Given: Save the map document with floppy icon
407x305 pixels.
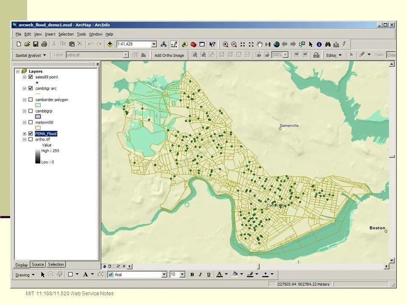Looking at the screenshot, I should pyautogui.click(x=36, y=44).
